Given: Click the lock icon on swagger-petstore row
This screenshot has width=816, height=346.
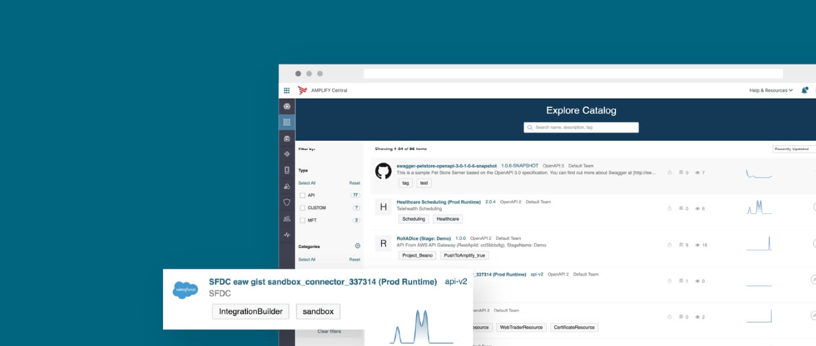Looking at the screenshot, I should click(x=670, y=172).
